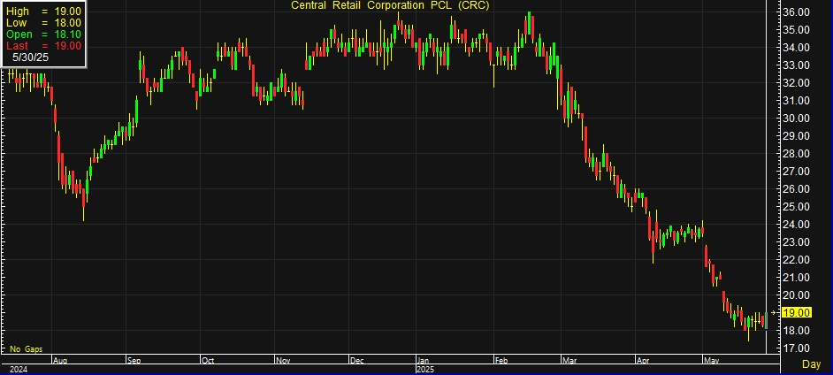Click the Open = 18.10 readout
Screen dimensions: 833x375
(43, 34)
